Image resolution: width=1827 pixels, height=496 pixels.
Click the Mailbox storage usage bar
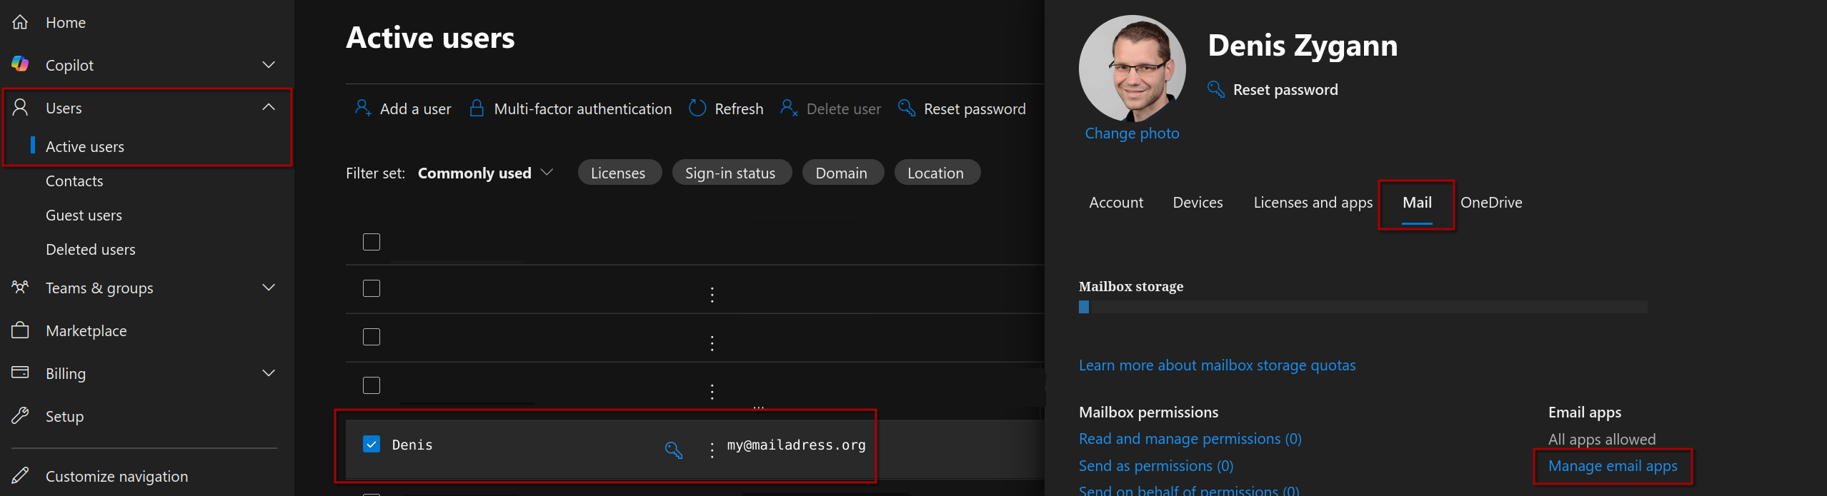point(1363,307)
